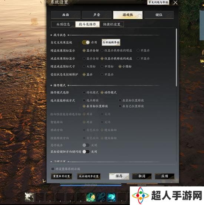
Task: Check the 将设置保存到云端 checkbox
Action: point(53,169)
